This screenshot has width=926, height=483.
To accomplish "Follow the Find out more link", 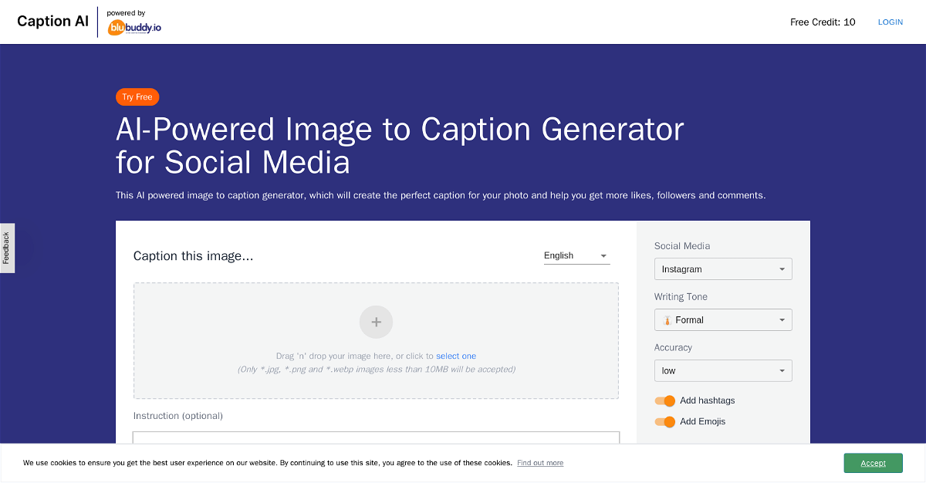I will point(540,463).
